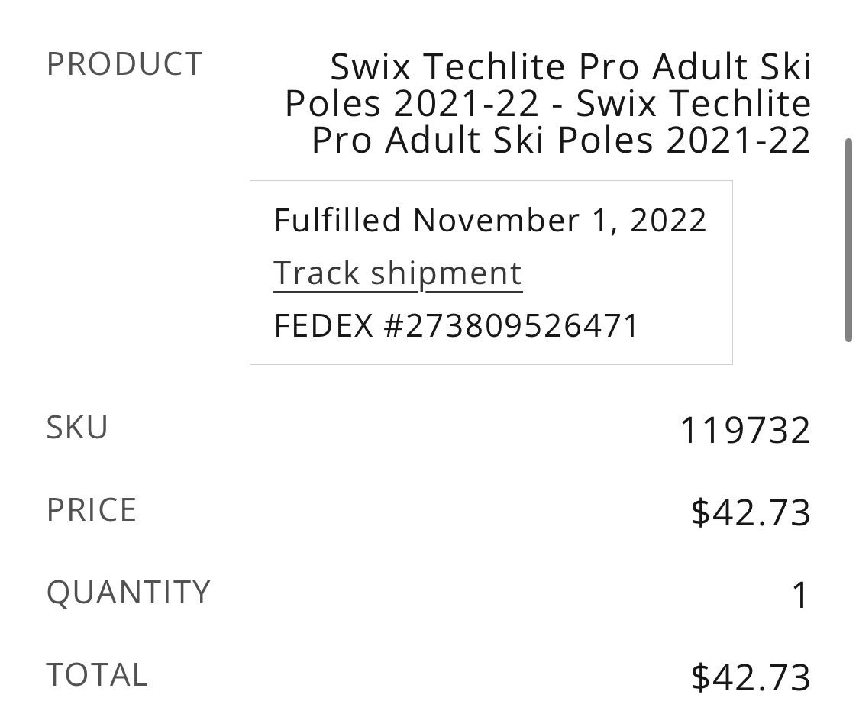This screenshot has height=714, width=859.
Task: Click the SKU row label
Action: pyautogui.click(x=77, y=428)
